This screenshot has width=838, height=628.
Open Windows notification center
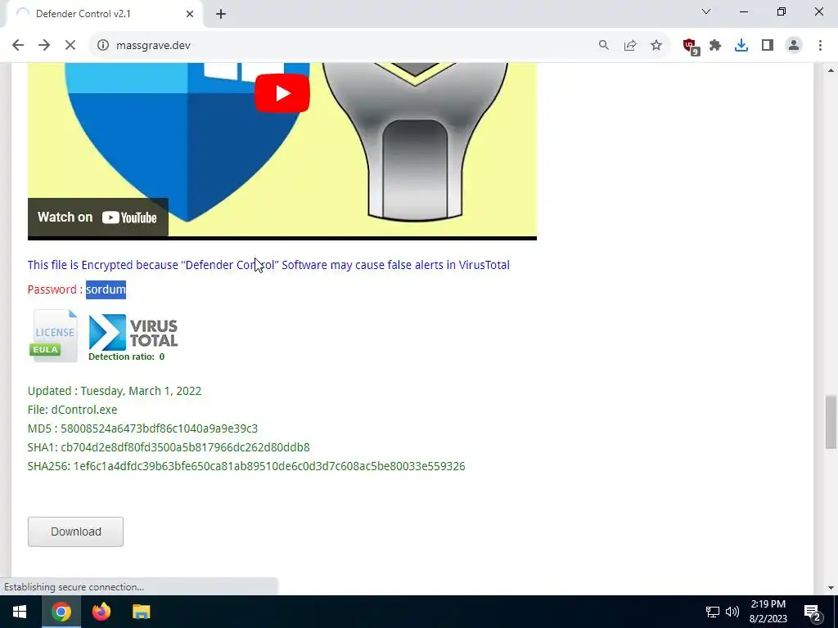click(x=813, y=612)
